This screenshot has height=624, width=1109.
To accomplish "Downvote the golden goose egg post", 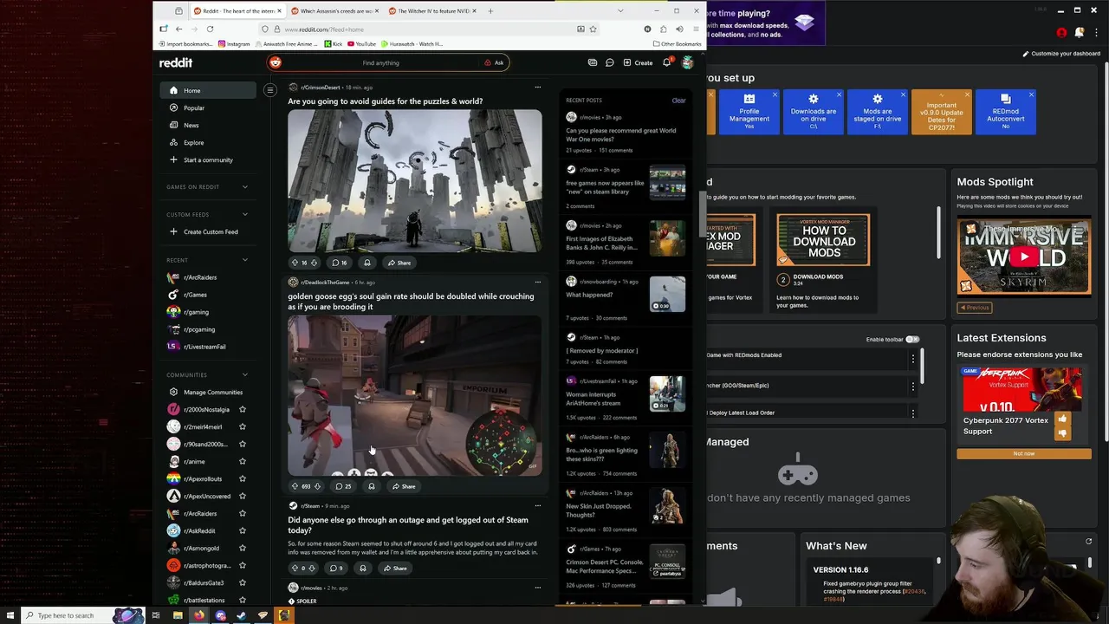I will pos(317,486).
